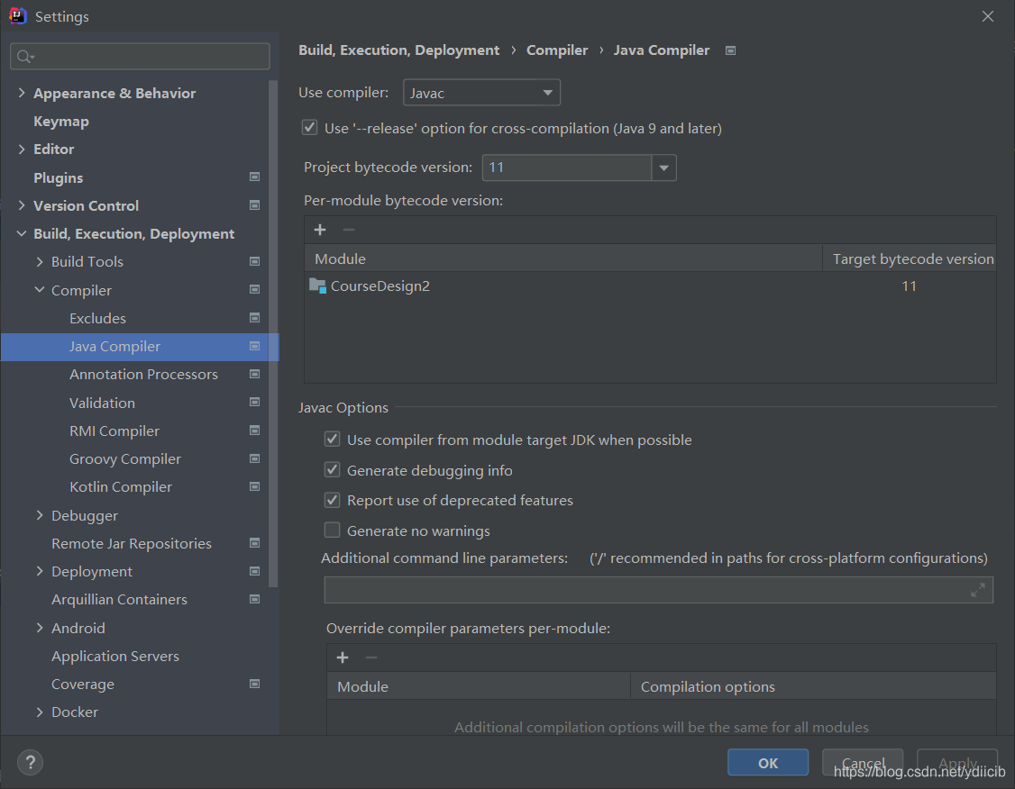The width and height of the screenshot is (1015, 789).
Task: Click the project-level icon beside Deployment
Action: point(254,571)
